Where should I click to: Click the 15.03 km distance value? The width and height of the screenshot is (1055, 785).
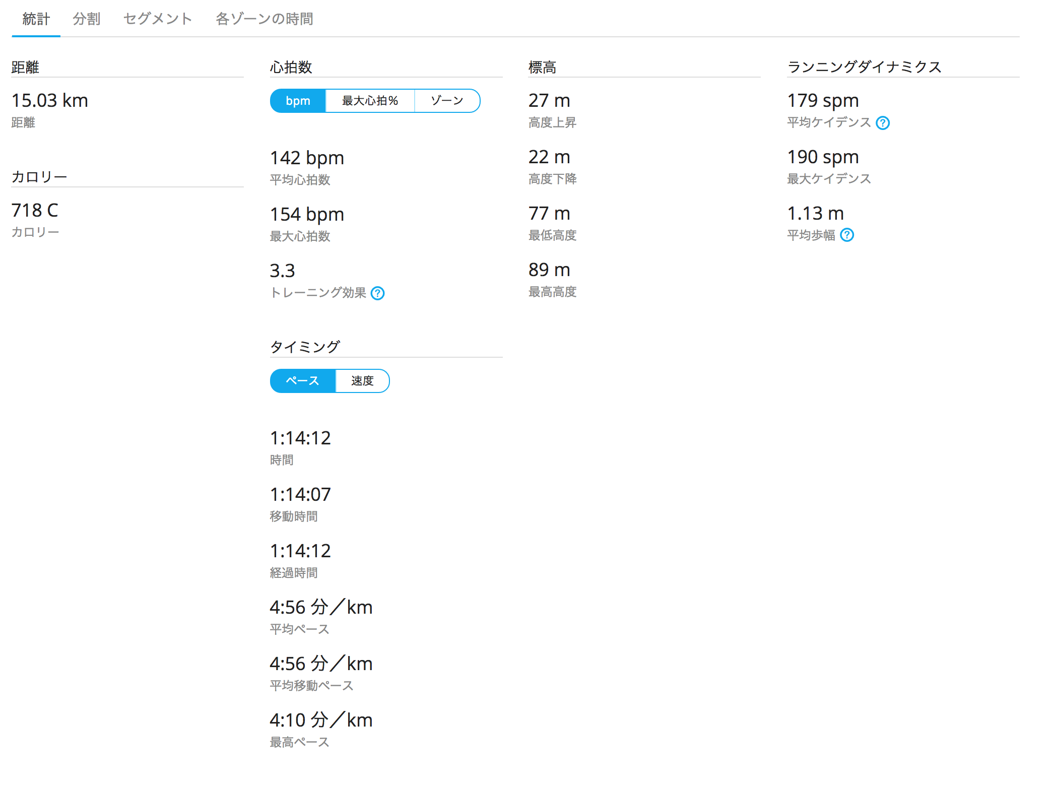[x=50, y=101]
